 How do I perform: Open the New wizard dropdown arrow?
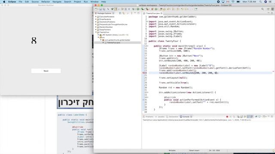click(98, 9)
